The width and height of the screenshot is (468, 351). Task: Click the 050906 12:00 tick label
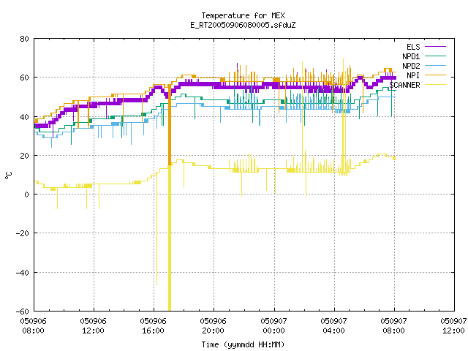[x=93, y=326]
